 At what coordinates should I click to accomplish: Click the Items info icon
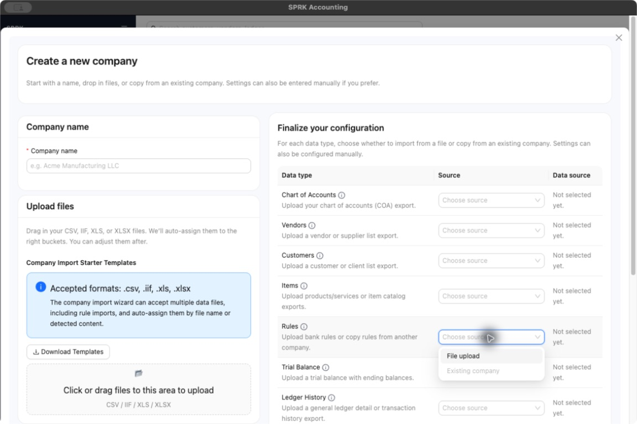(x=304, y=286)
